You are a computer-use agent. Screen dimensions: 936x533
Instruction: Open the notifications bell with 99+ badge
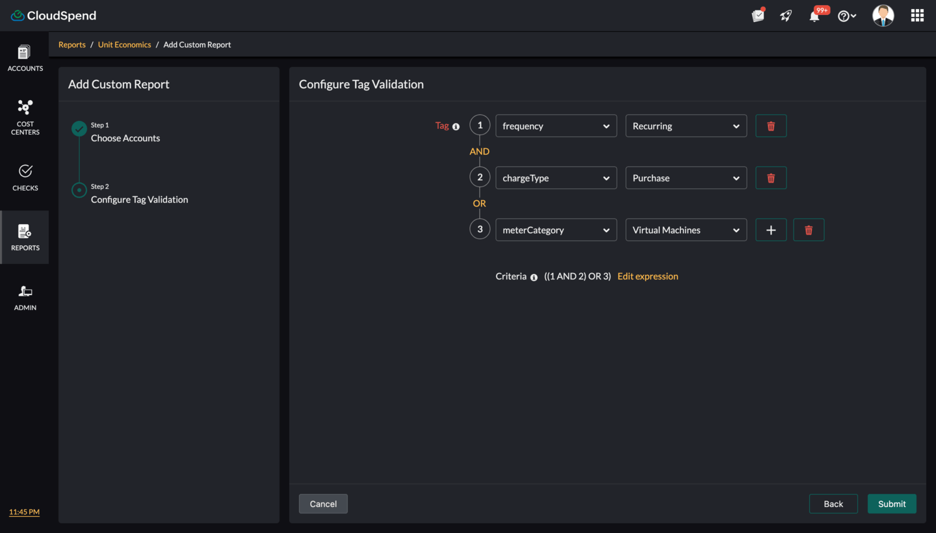pos(814,15)
